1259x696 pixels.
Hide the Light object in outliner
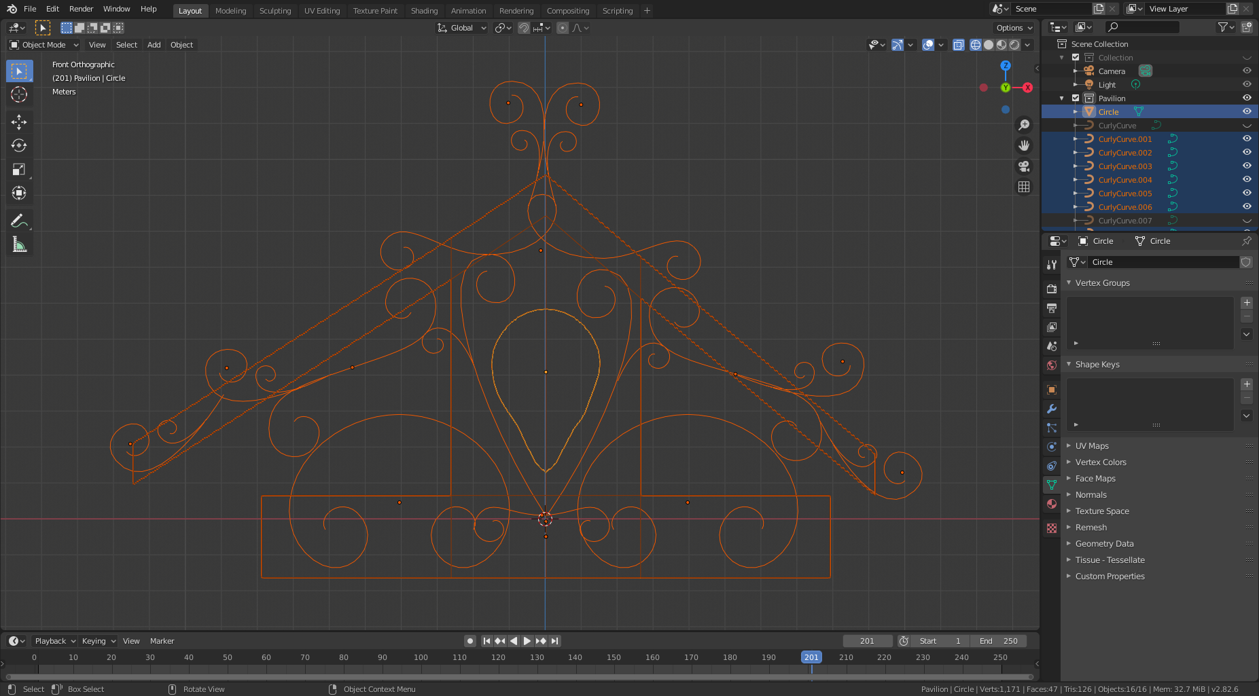[x=1247, y=84]
